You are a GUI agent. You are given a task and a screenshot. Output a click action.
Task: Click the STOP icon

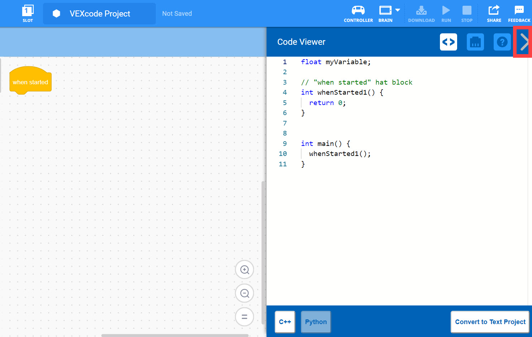(466, 11)
